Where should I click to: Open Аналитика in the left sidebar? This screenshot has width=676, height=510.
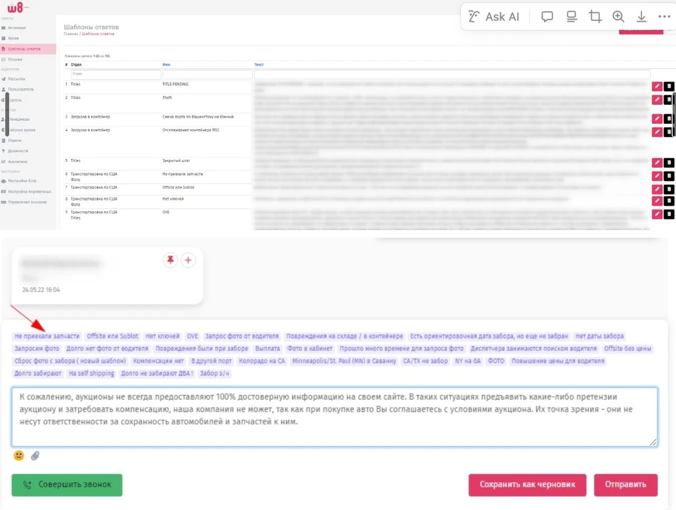click(x=17, y=161)
